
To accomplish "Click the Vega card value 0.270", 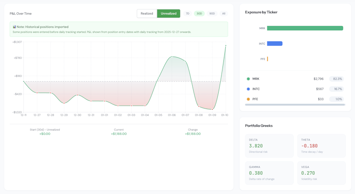I will pos(308,173).
